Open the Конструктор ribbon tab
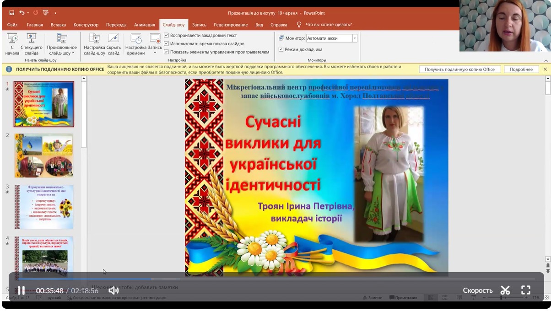This screenshot has height=311, width=551. coord(86,25)
